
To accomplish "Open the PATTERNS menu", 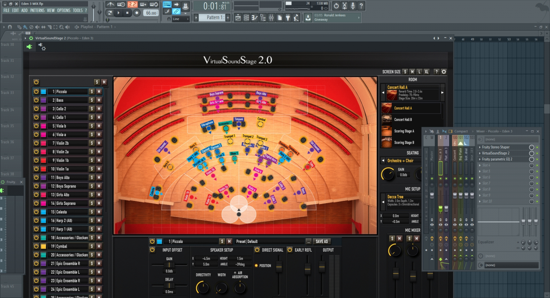I will coord(37,11).
